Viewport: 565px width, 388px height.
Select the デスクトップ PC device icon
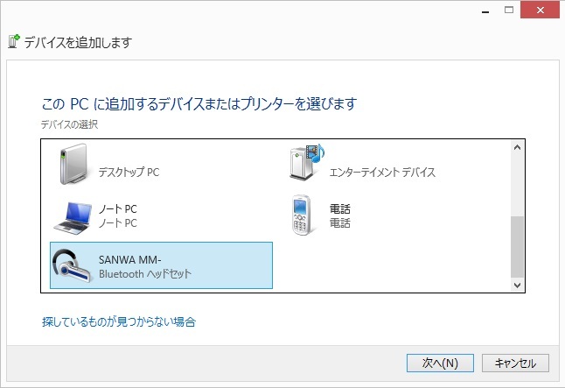coord(73,165)
